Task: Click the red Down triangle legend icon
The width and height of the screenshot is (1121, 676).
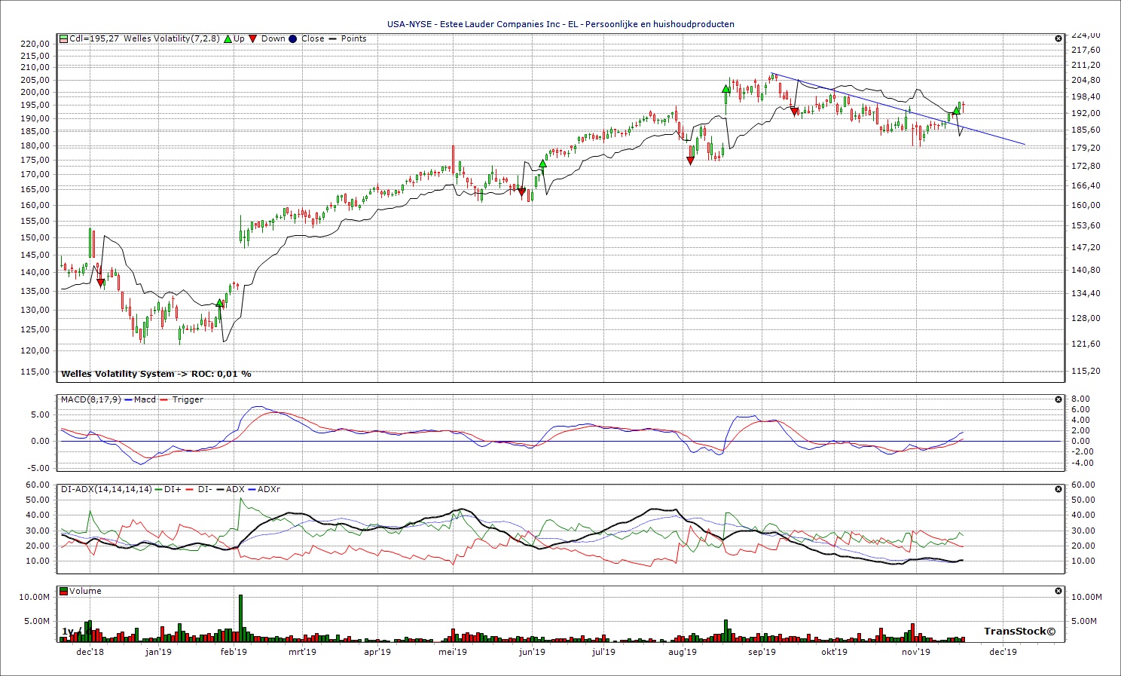Action: click(x=254, y=38)
